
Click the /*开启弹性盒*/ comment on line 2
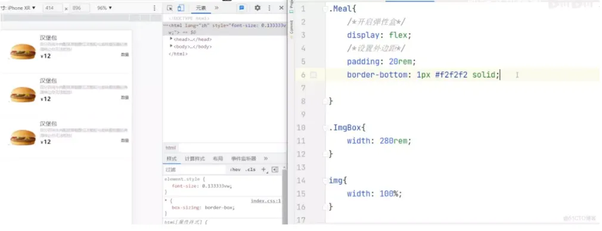[376, 22]
